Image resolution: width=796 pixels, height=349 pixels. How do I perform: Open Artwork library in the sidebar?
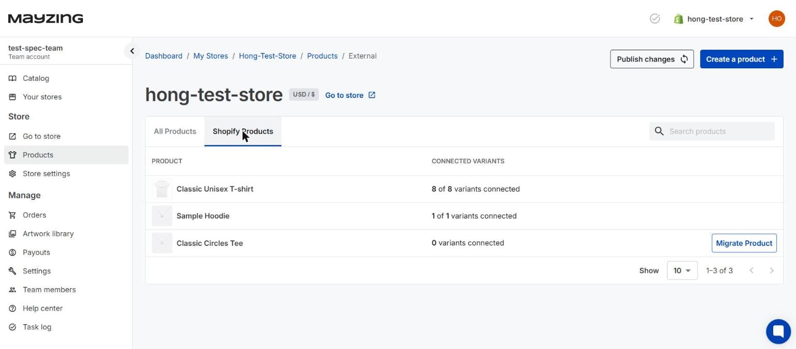(66, 234)
